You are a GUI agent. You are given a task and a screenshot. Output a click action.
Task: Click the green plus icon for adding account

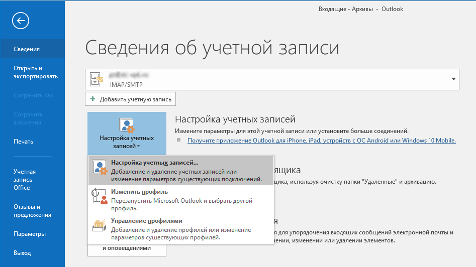tap(93, 99)
